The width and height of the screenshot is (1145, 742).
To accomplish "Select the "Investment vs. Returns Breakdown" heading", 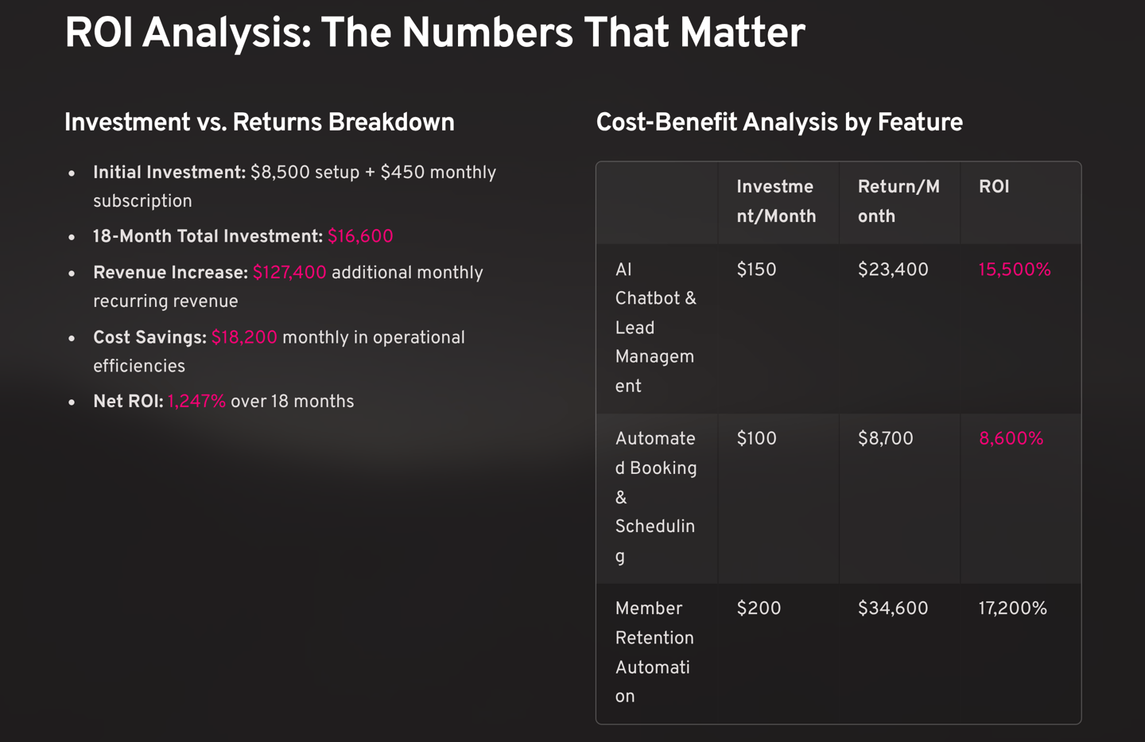I will [259, 122].
